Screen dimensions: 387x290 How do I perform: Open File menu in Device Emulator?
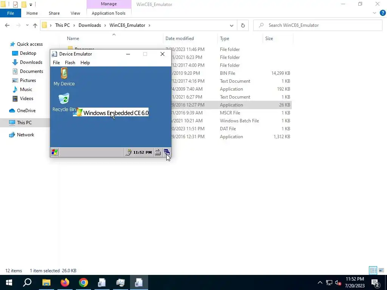point(56,63)
